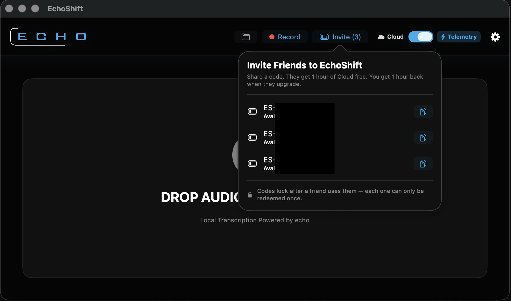
Task: Click the first invite code ticket icon
Action: tap(252, 111)
